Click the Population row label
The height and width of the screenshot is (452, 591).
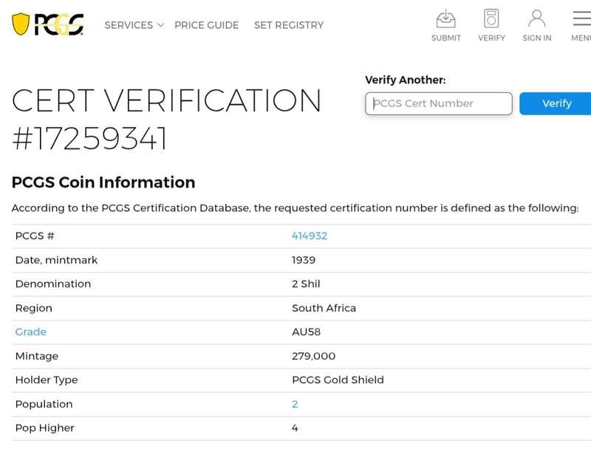click(44, 404)
